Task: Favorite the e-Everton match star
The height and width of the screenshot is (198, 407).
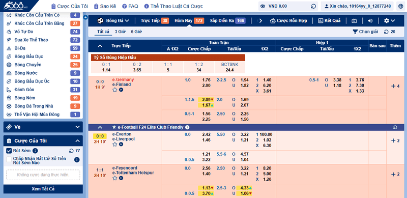Action: coord(115,144)
